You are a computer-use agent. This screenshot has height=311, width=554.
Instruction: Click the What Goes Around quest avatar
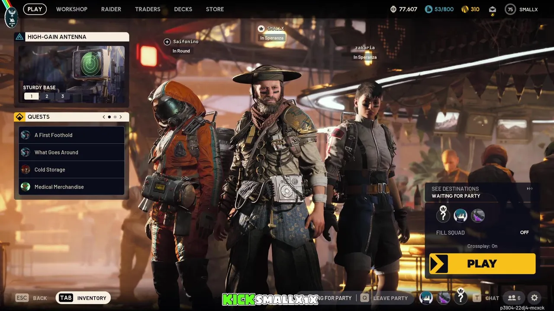coord(26,152)
